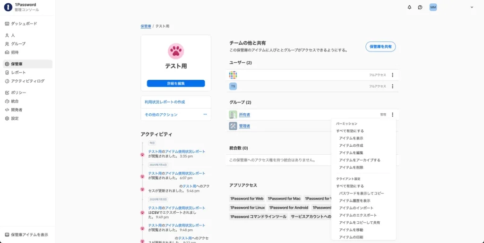Open three-dot menu for first user row
Viewport: 484px width, 243px height.
click(x=392, y=75)
